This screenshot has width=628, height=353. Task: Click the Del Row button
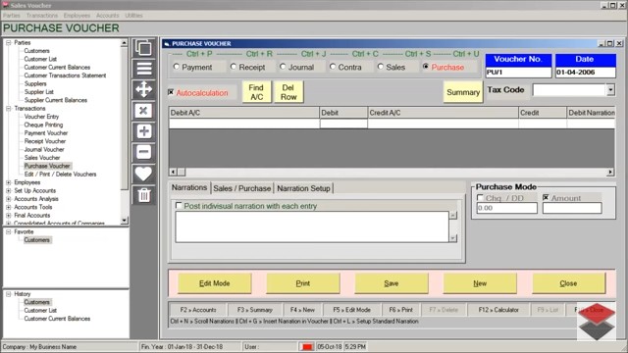[x=288, y=92]
